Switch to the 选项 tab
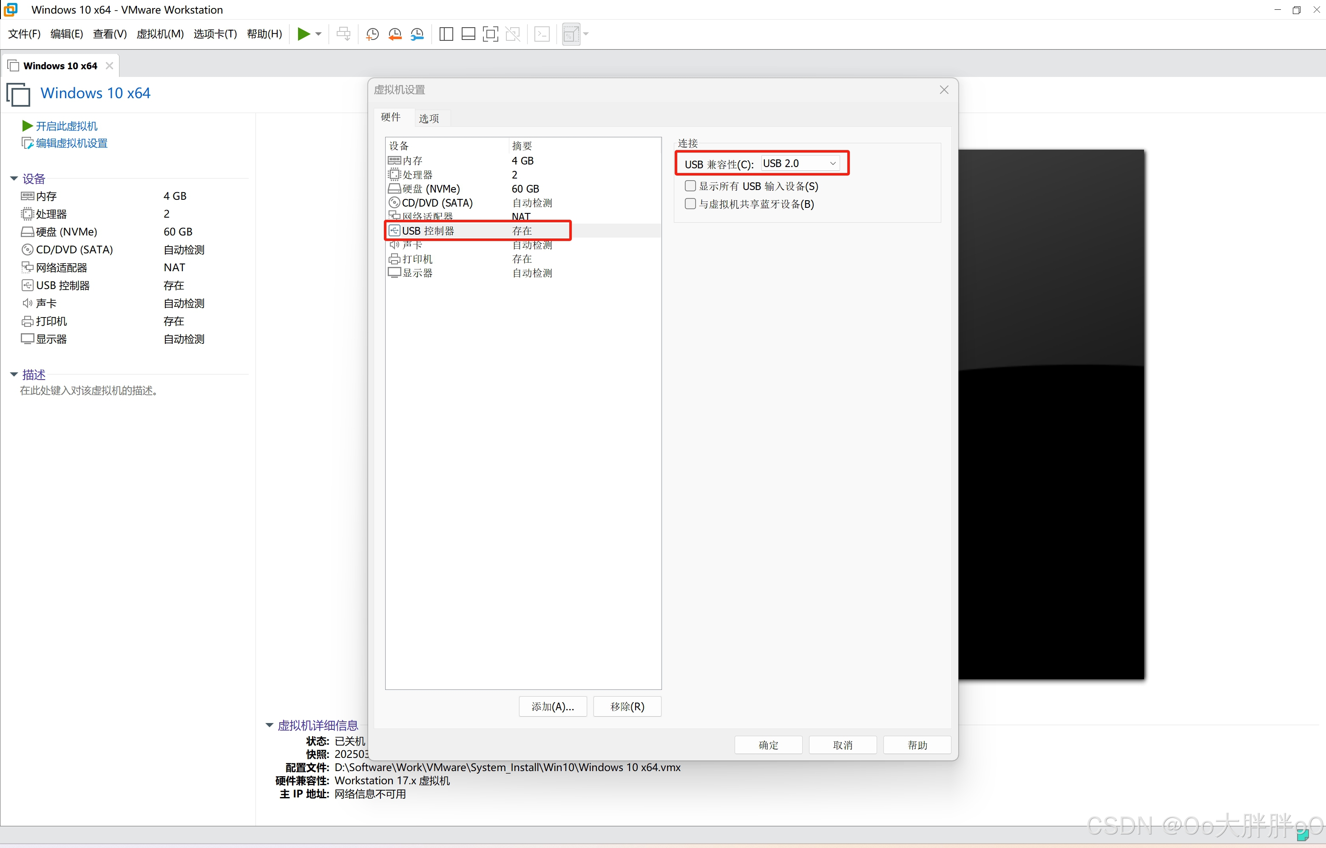Image resolution: width=1326 pixels, height=848 pixels. pyautogui.click(x=429, y=119)
